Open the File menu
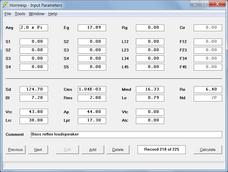 click(x=8, y=14)
